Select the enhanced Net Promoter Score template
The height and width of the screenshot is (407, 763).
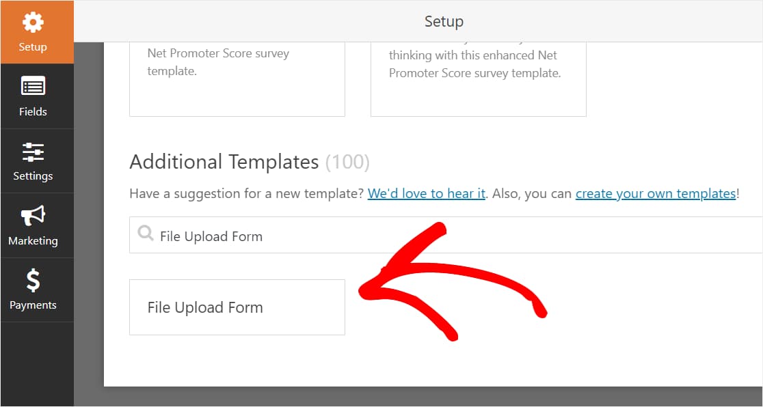478,75
